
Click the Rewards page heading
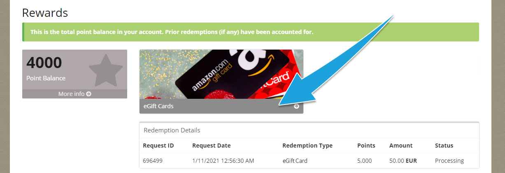tap(45, 13)
